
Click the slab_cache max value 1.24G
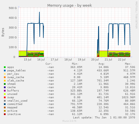pos(131,81)
